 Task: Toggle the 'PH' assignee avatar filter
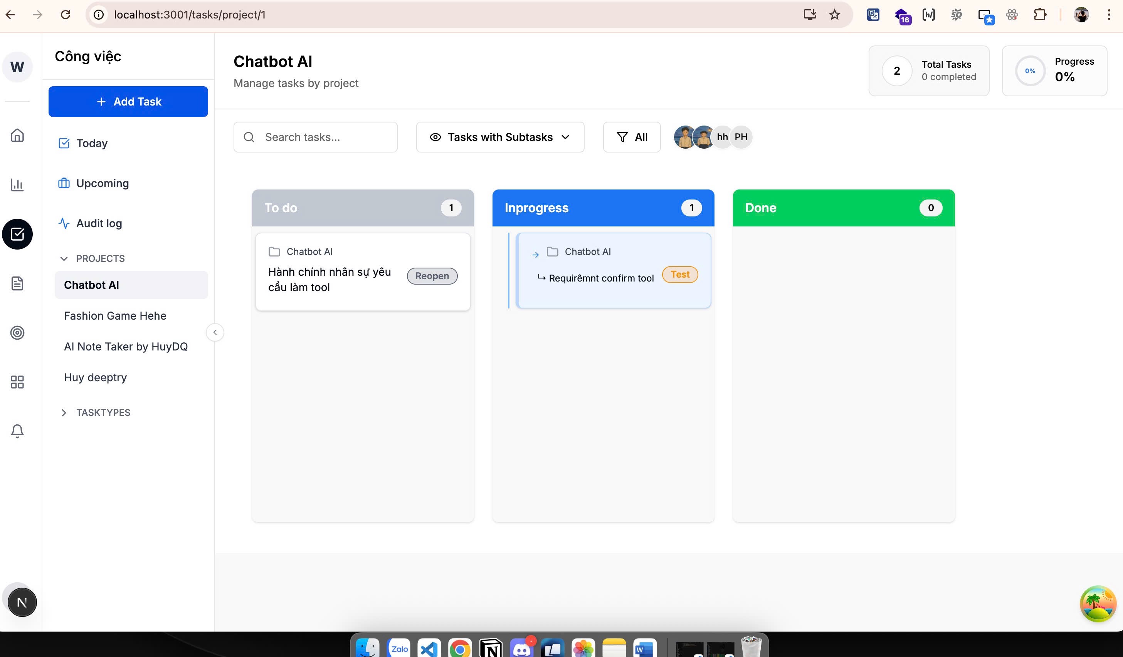point(741,137)
